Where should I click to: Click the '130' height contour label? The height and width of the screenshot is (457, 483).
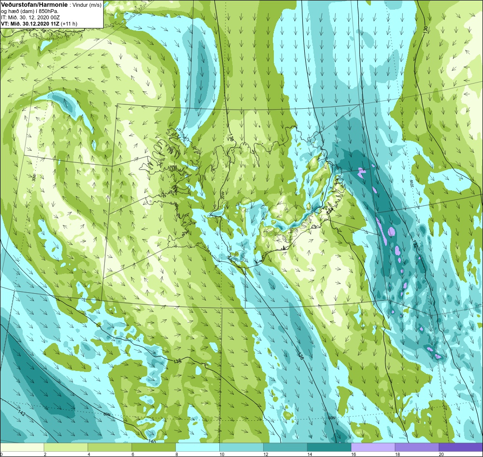point(426,30)
